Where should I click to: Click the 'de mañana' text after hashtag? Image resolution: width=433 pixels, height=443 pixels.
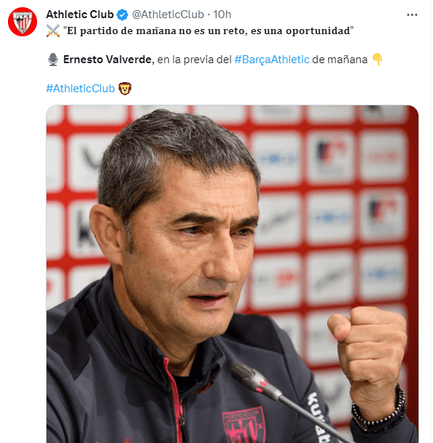(340, 60)
